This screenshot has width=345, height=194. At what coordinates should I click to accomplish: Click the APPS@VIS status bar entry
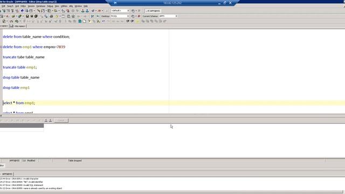tap(15, 161)
